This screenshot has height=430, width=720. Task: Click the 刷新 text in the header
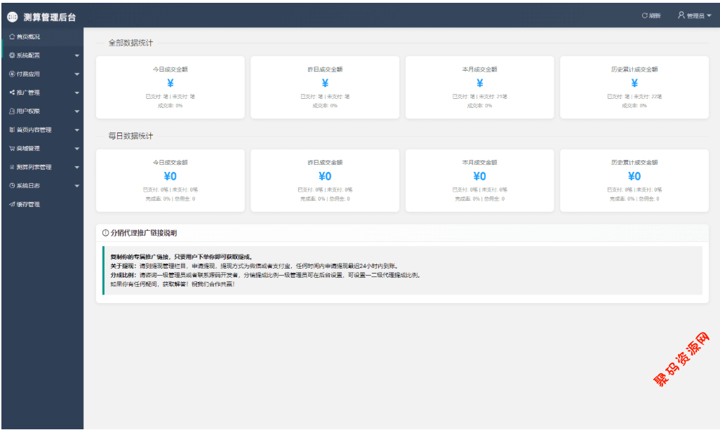[655, 15]
